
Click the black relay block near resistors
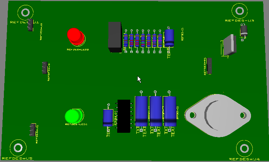click(115, 37)
